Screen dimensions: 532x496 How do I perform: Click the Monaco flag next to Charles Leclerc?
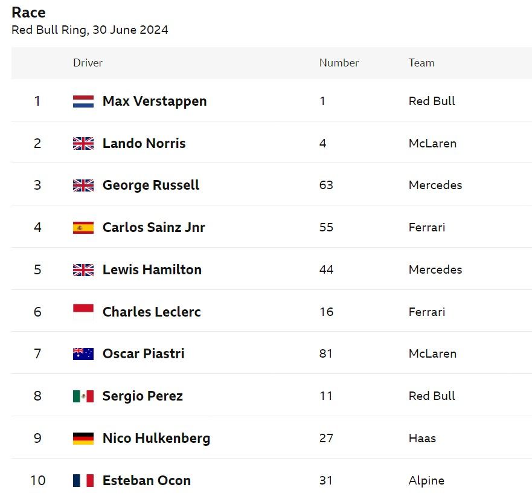83,312
